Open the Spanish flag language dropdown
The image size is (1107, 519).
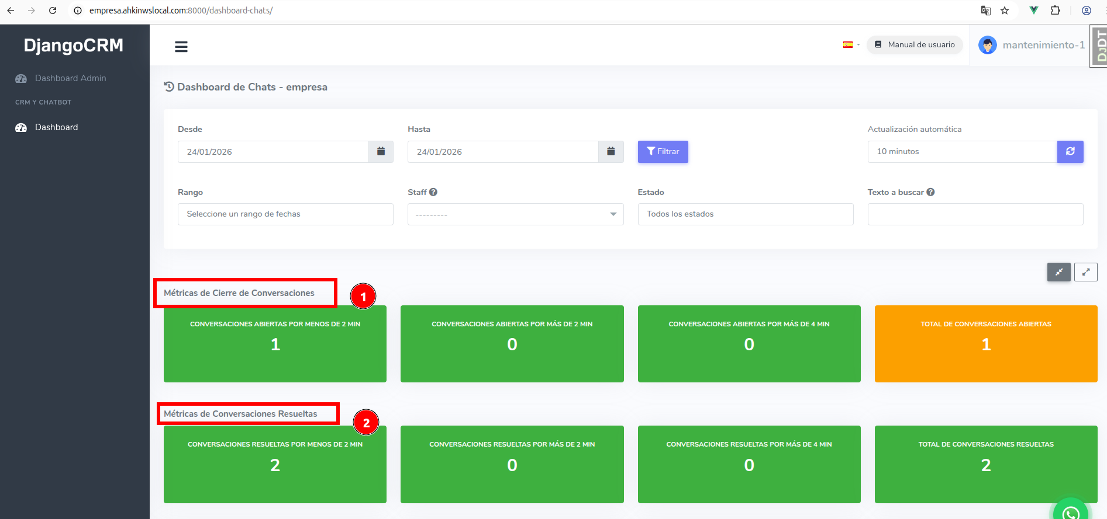tap(851, 45)
